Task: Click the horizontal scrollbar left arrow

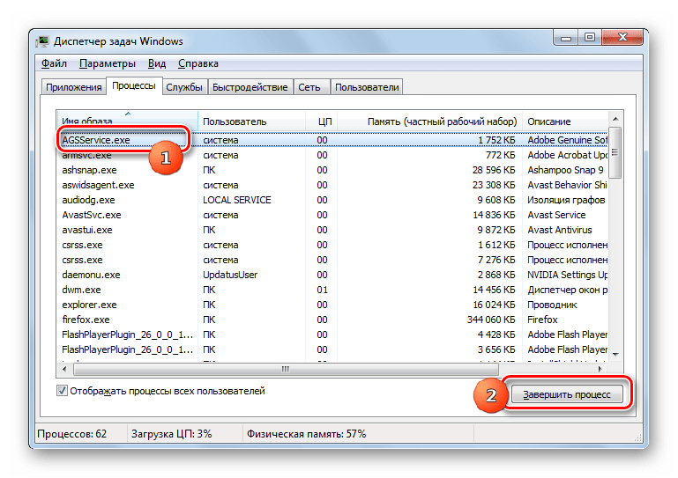Action: click(x=64, y=369)
